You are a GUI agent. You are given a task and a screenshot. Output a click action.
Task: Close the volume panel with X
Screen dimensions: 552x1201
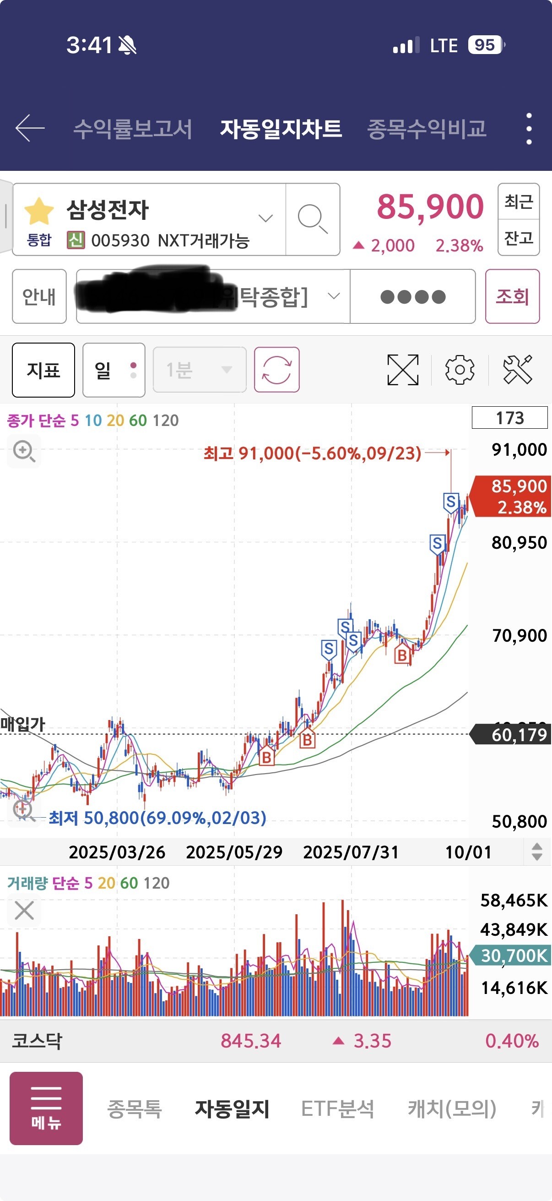pos(24,910)
